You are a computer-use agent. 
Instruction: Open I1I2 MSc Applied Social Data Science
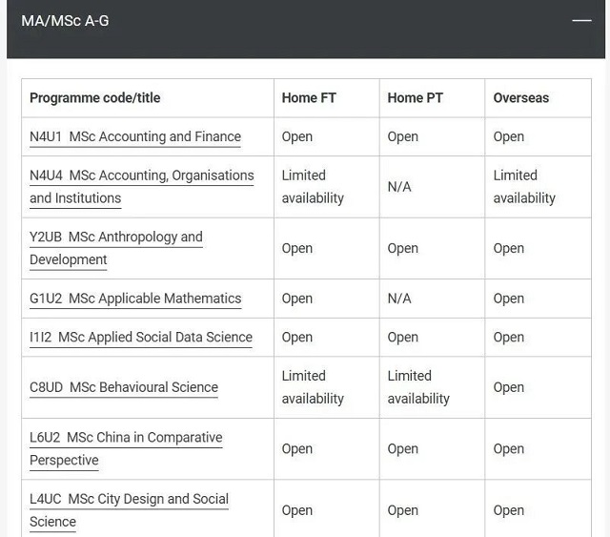141,337
